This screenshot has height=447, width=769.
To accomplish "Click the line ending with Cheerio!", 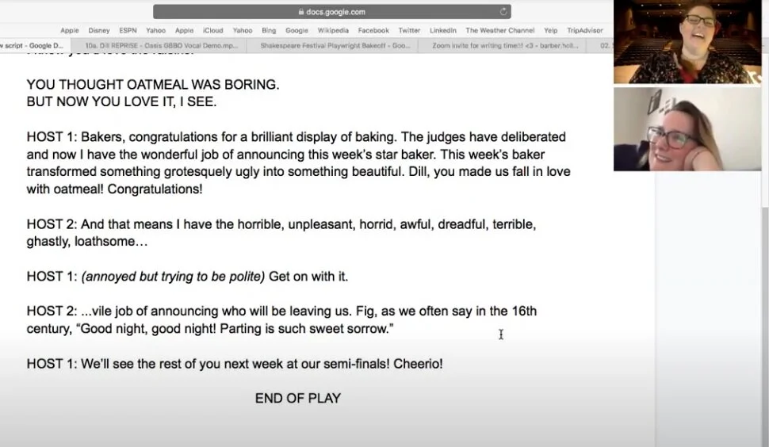I will 235,364.
